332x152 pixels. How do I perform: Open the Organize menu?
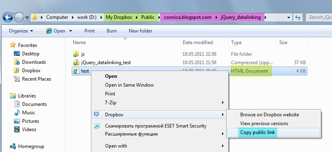click(x=21, y=31)
